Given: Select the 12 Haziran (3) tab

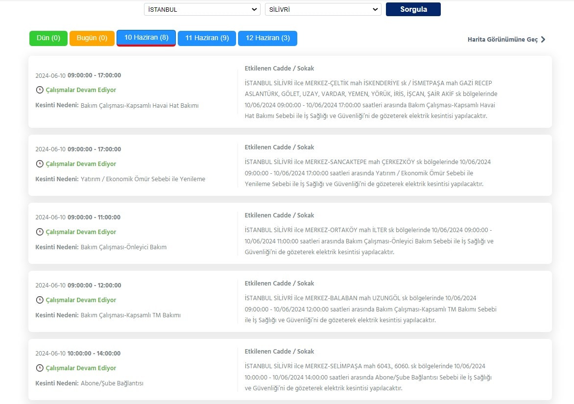Looking at the screenshot, I should click(267, 38).
